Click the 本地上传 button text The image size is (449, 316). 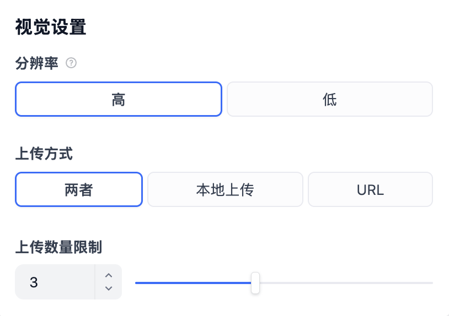225,190
